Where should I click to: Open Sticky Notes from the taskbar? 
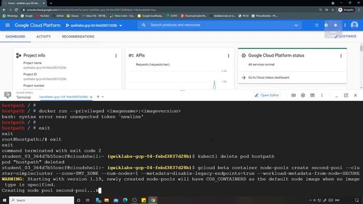[x=143, y=200]
